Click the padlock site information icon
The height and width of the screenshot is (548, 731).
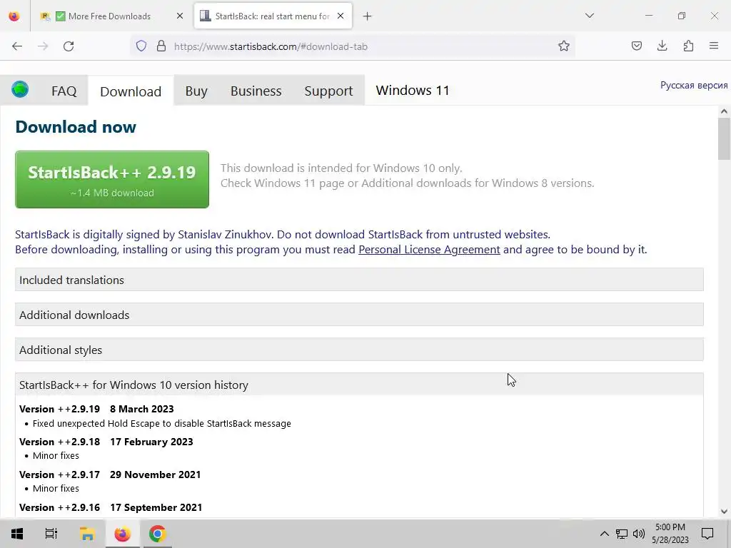point(161,46)
